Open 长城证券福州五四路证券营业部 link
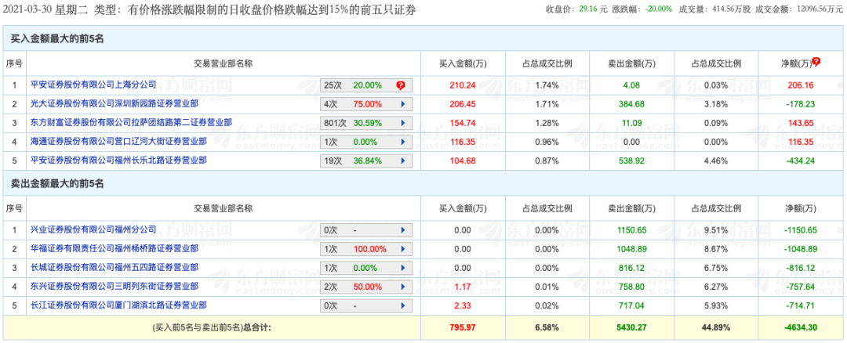The height and width of the screenshot is (343, 847). coord(114,268)
